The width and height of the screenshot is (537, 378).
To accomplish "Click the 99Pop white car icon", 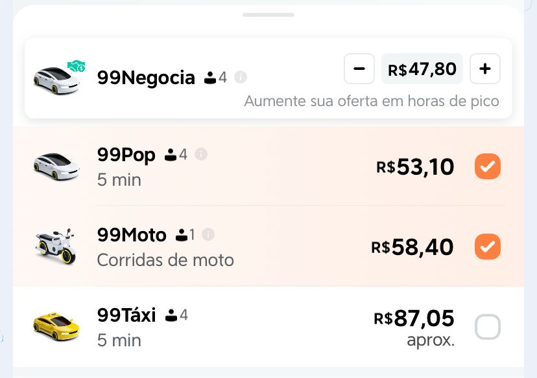I will click(x=56, y=166).
